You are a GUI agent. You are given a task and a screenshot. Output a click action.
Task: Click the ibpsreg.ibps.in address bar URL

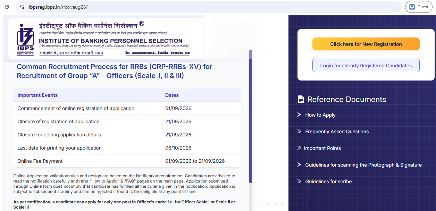pyautogui.click(x=58, y=7)
